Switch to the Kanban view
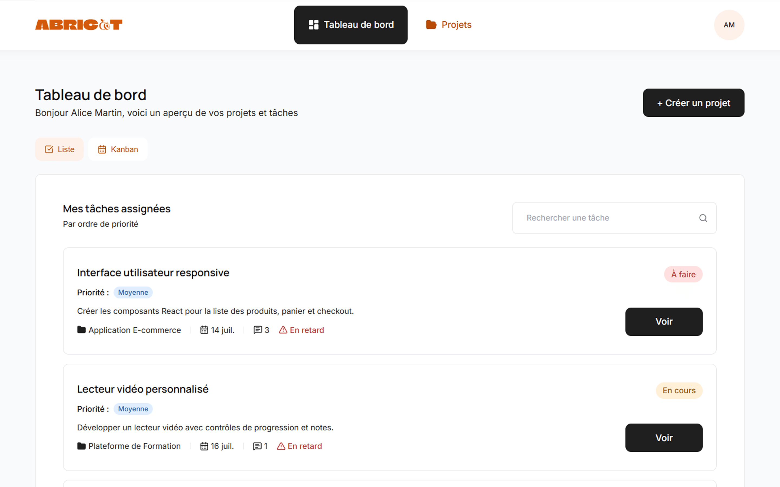The image size is (780, 487). [118, 149]
